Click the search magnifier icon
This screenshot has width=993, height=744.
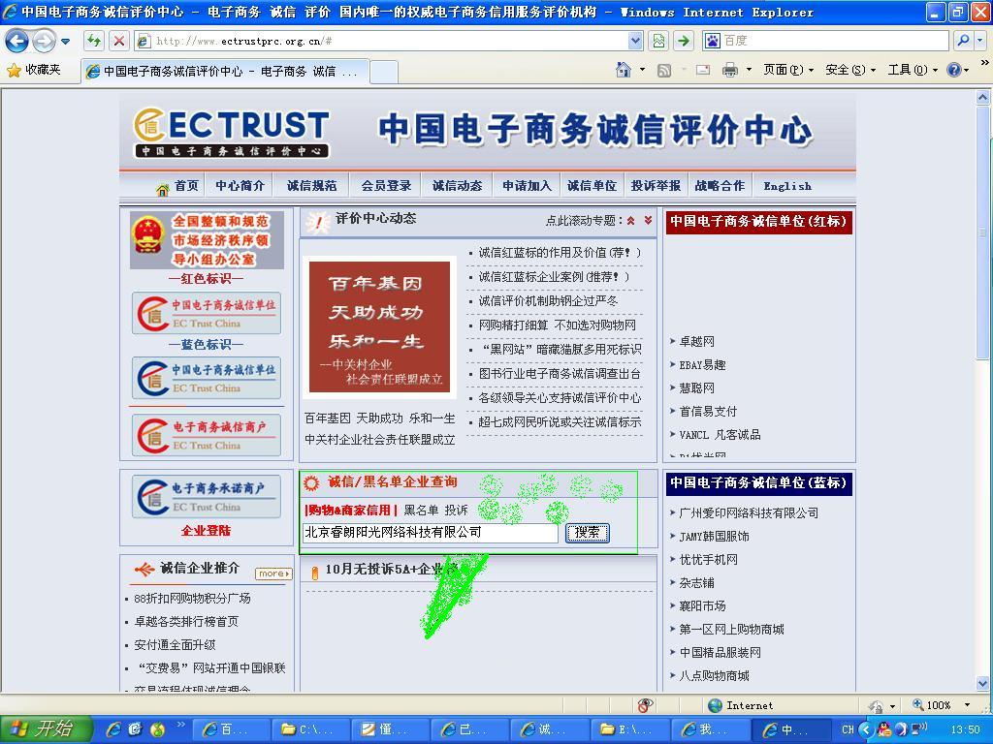[x=963, y=41]
